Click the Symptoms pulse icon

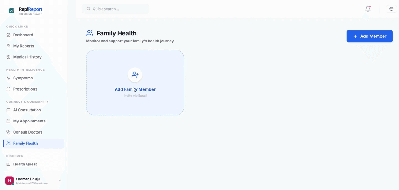tap(8, 78)
